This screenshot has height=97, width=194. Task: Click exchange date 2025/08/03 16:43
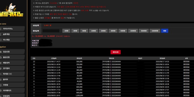tap(162, 95)
